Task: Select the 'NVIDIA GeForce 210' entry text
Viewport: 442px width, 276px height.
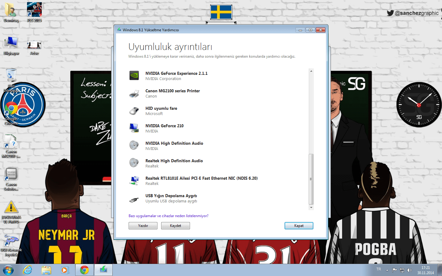Action: [165, 126]
